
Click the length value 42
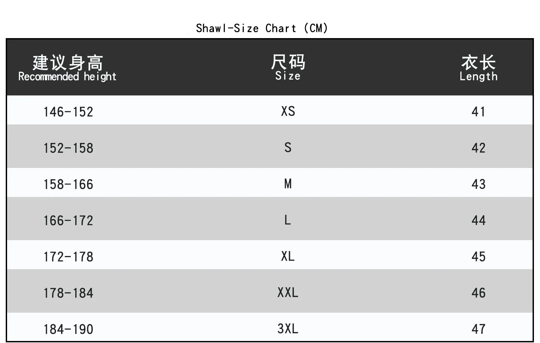pos(479,148)
